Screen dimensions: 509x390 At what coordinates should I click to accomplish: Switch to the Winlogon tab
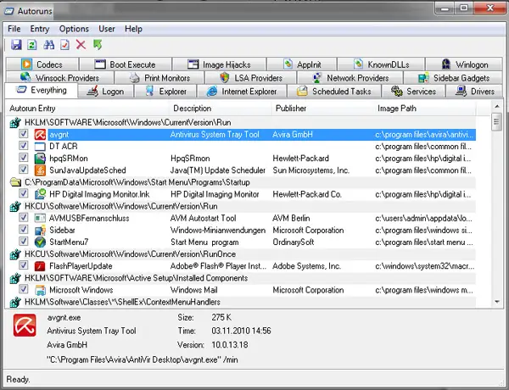(x=464, y=64)
